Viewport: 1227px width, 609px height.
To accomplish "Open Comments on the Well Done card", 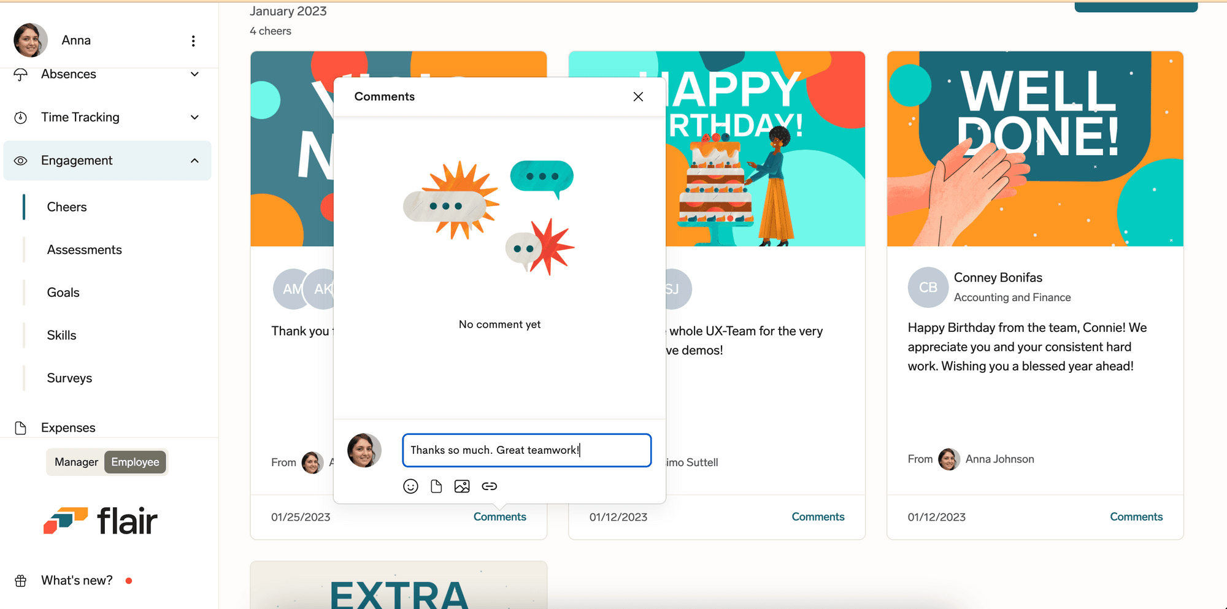I will point(1136,517).
